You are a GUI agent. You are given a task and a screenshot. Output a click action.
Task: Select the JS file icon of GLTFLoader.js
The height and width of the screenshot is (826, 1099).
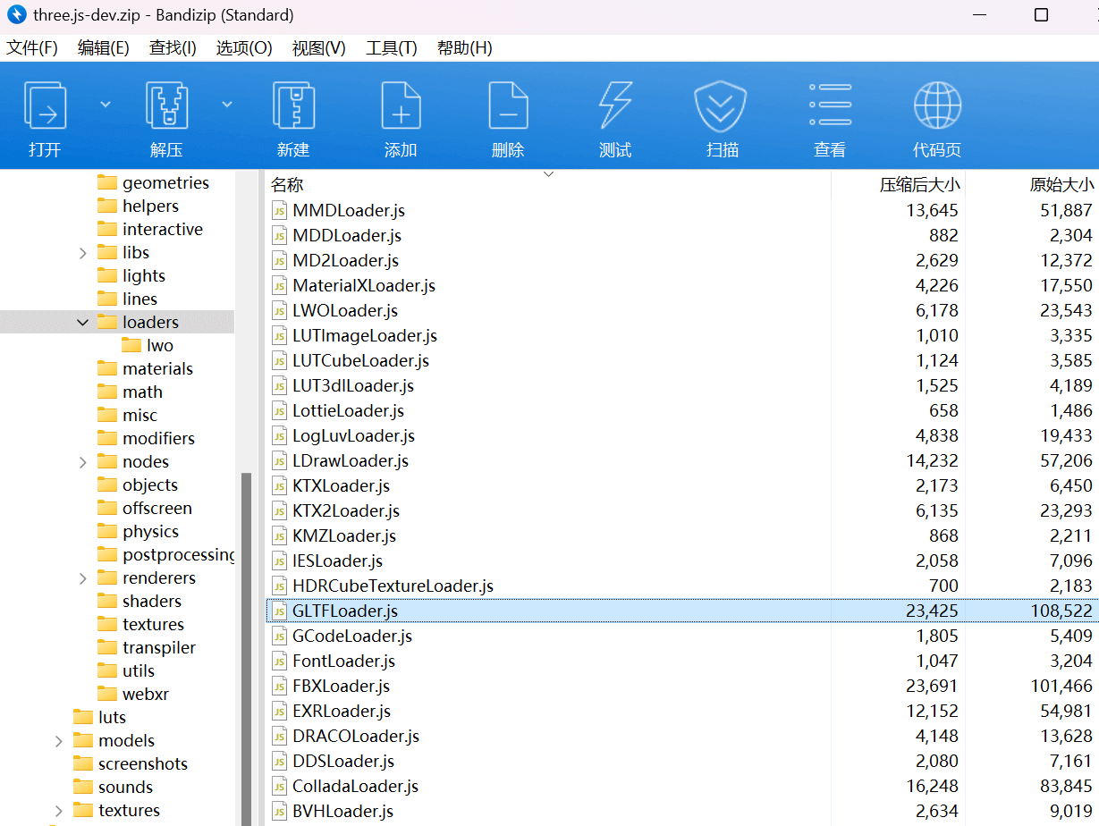click(281, 611)
